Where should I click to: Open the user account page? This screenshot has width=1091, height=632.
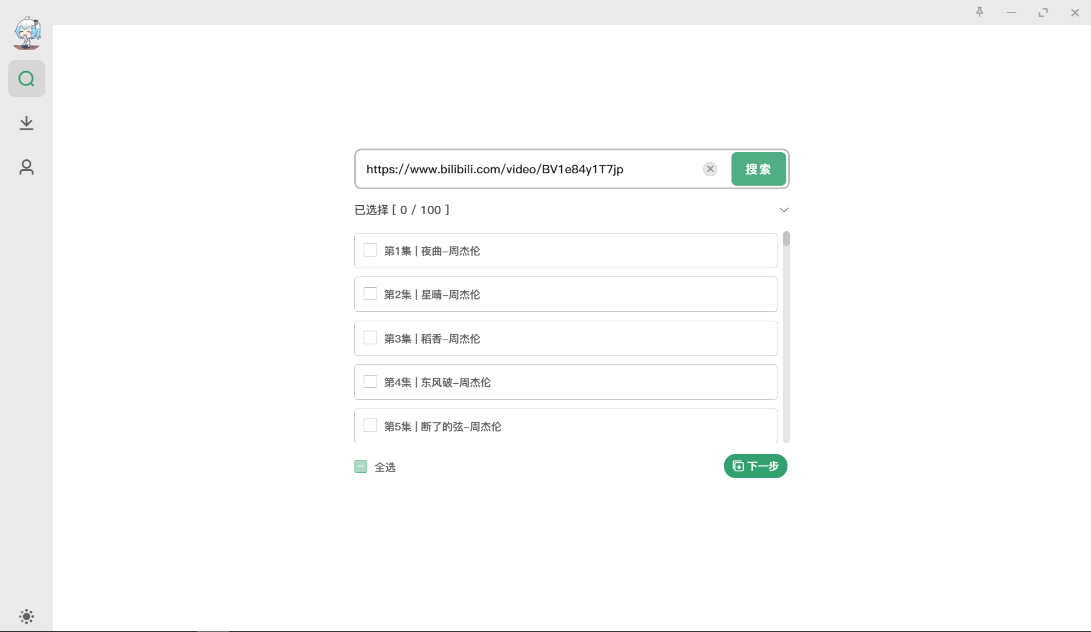tap(27, 167)
